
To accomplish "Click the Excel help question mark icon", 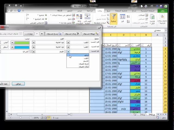I will coord(19,11).
